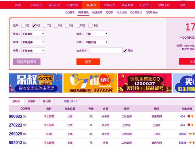The width and height of the screenshot is (195, 149).
Task: Open 手机选号 in the top navigation
Action: click(36, 5)
